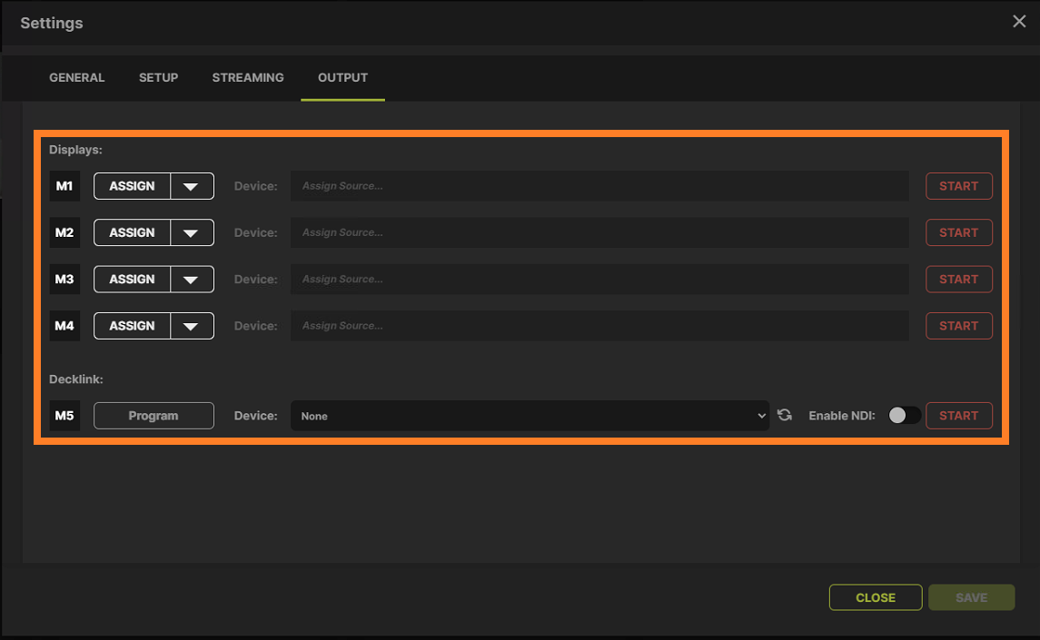This screenshot has height=640, width=1040.
Task: Save the output settings
Action: click(x=971, y=596)
